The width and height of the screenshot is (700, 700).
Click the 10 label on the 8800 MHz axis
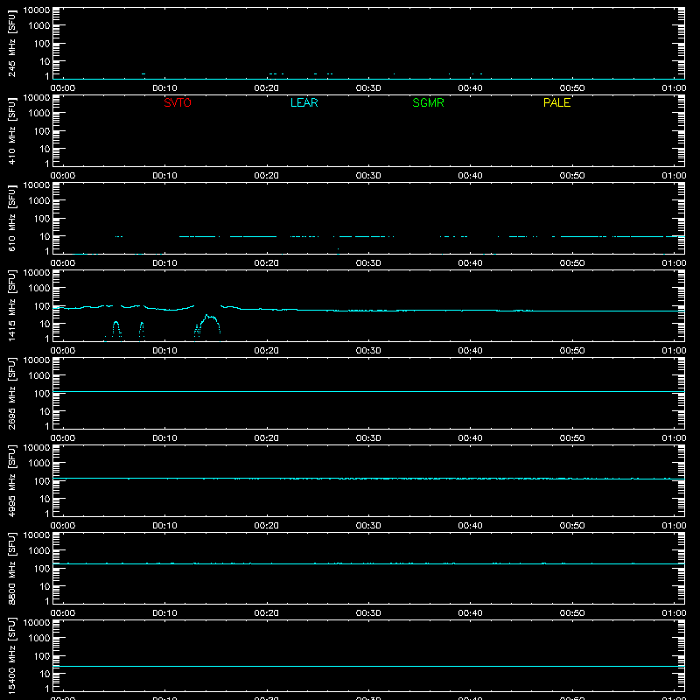45,586
